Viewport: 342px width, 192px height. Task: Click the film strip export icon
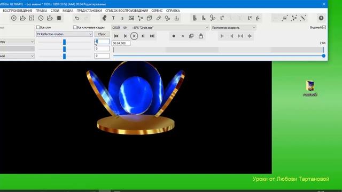point(59,18)
